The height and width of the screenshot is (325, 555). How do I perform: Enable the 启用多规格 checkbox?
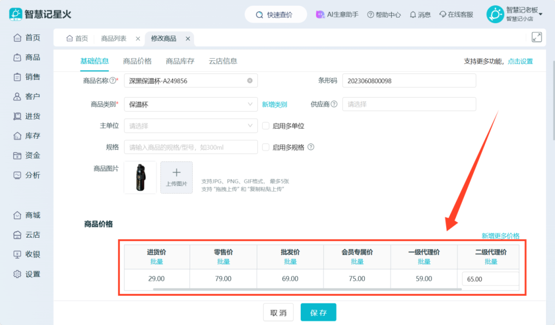point(266,147)
